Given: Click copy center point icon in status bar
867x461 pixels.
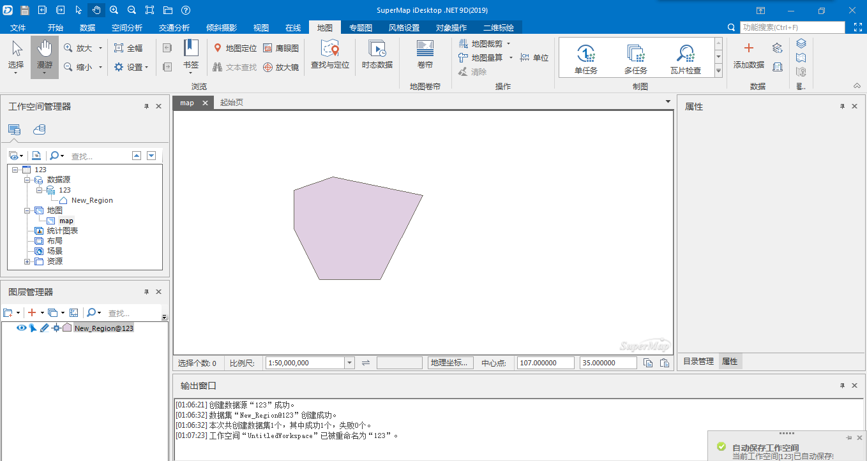Looking at the screenshot, I should tap(648, 363).
